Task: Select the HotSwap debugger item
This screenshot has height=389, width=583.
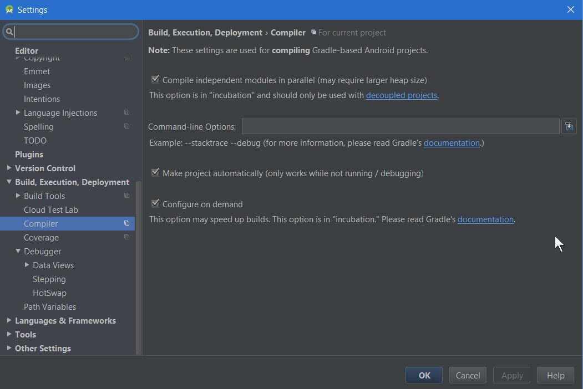Action: click(x=49, y=293)
